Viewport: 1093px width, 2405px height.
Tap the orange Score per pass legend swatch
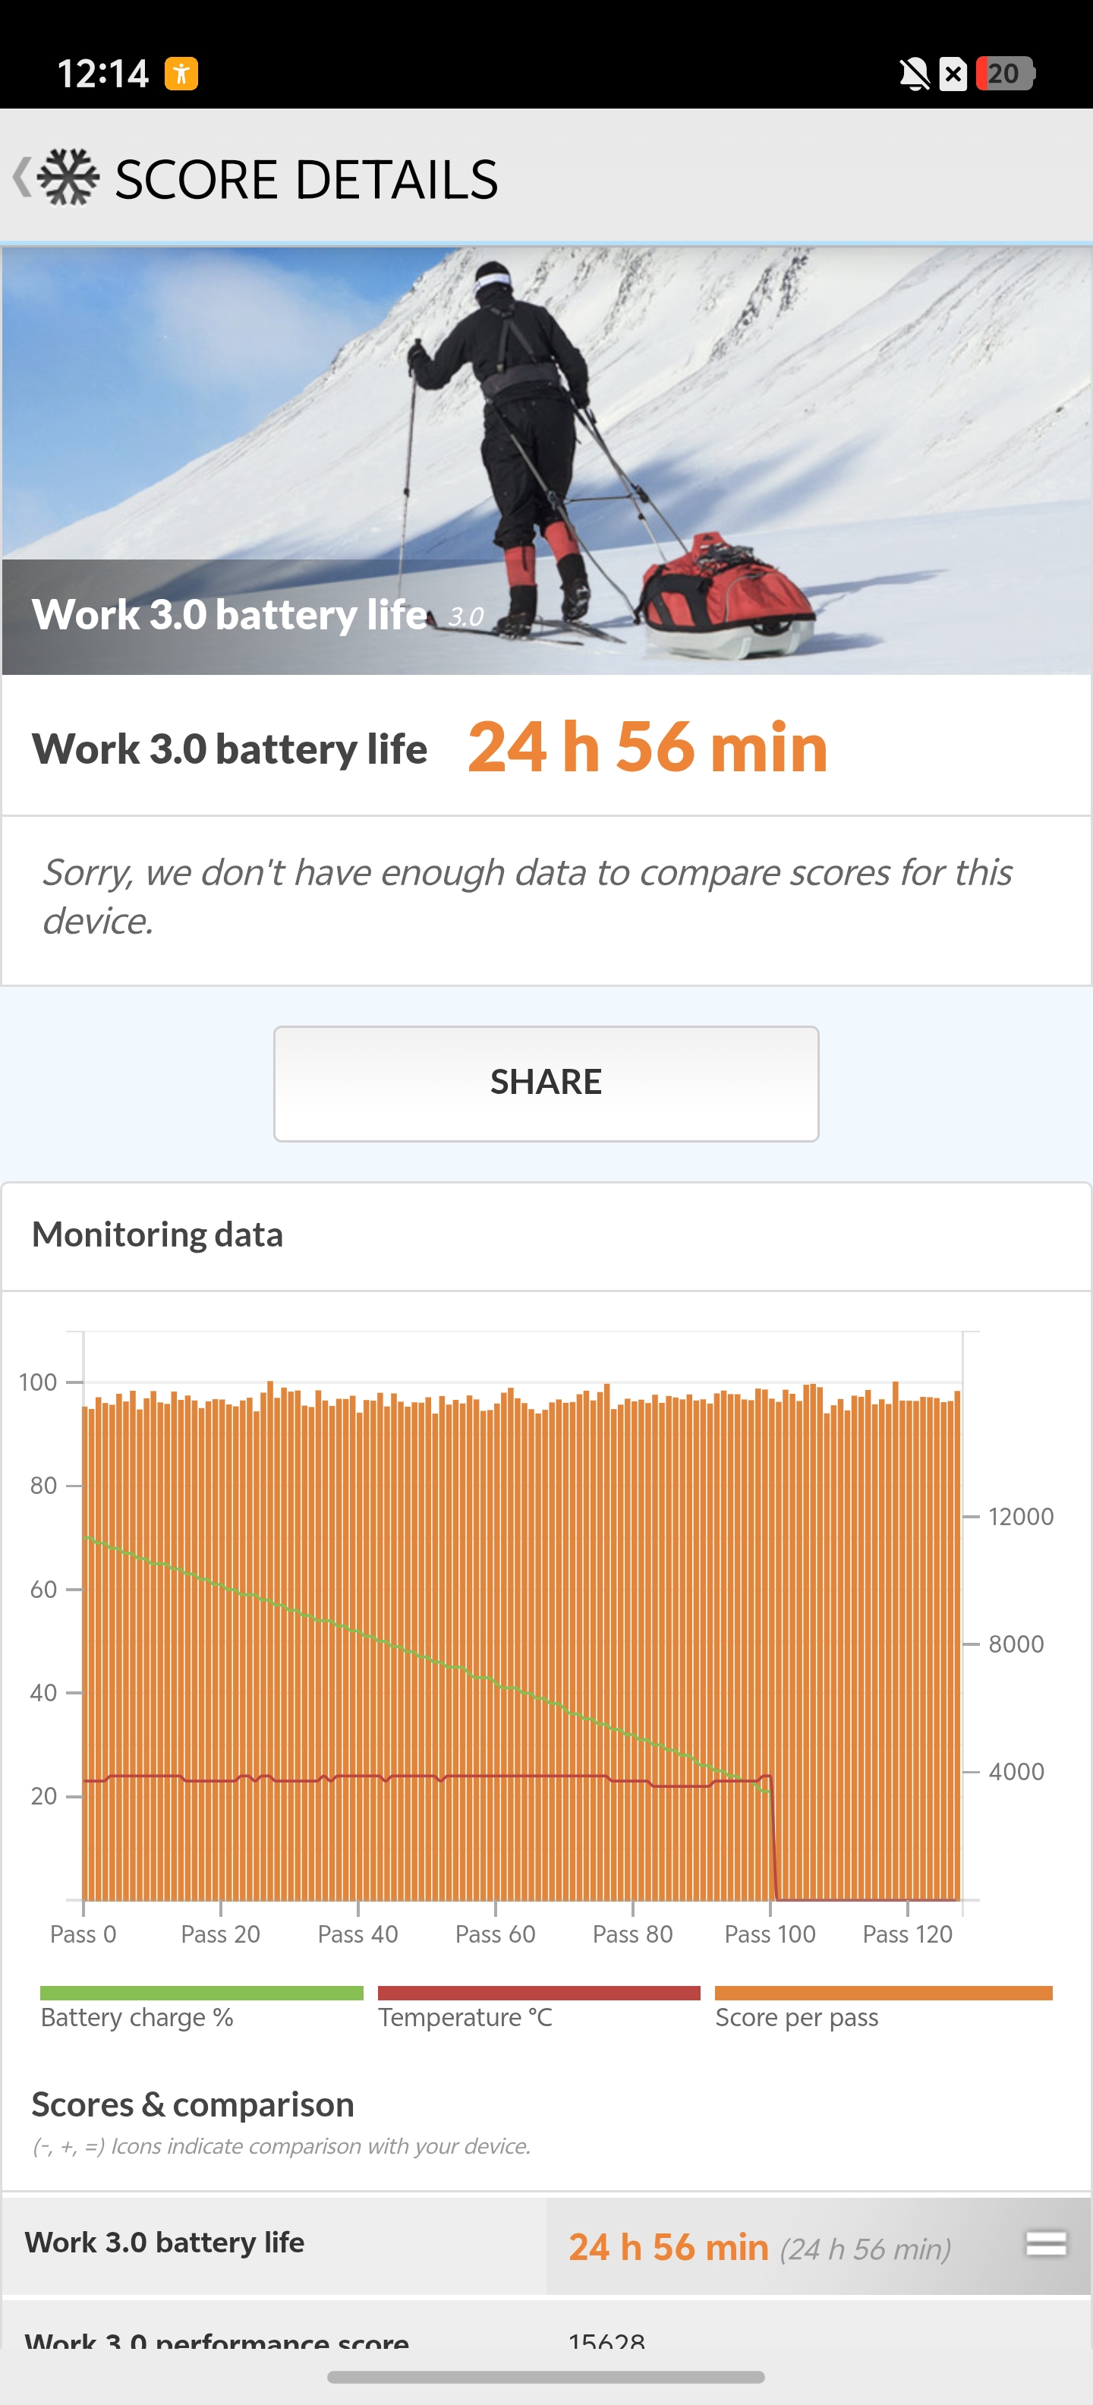pyautogui.click(x=883, y=1992)
